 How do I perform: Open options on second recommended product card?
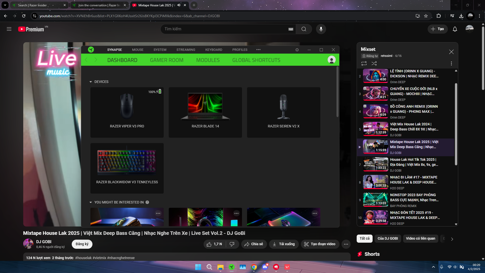point(236,213)
